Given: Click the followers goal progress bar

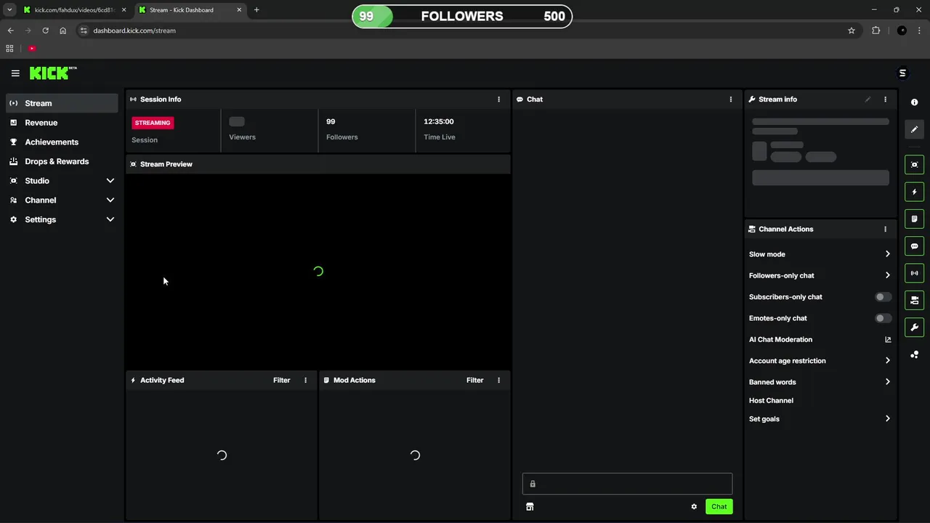Looking at the screenshot, I should pyautogui.click(x=462, y=17).
